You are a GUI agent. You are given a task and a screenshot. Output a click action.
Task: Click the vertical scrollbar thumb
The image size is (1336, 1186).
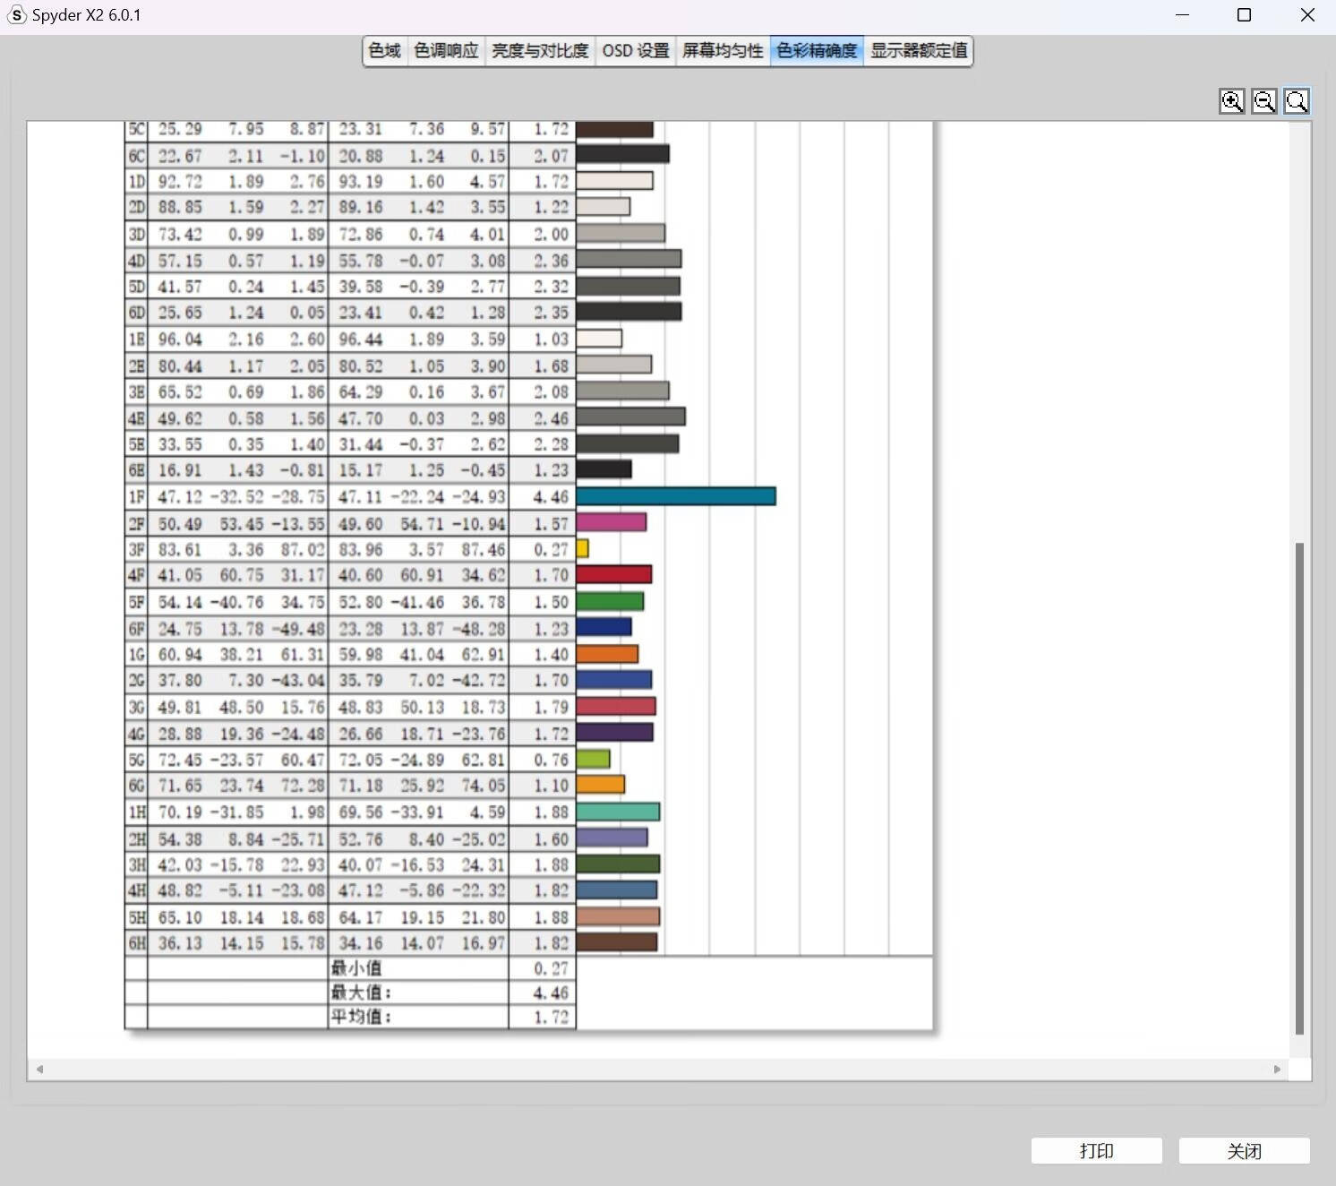1299,788
